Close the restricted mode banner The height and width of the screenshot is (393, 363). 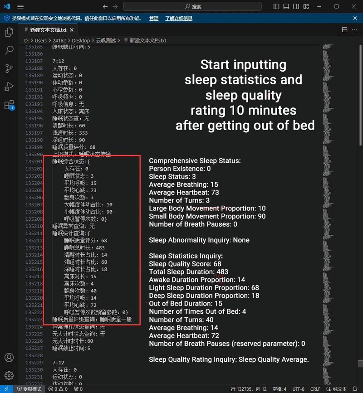355,18
